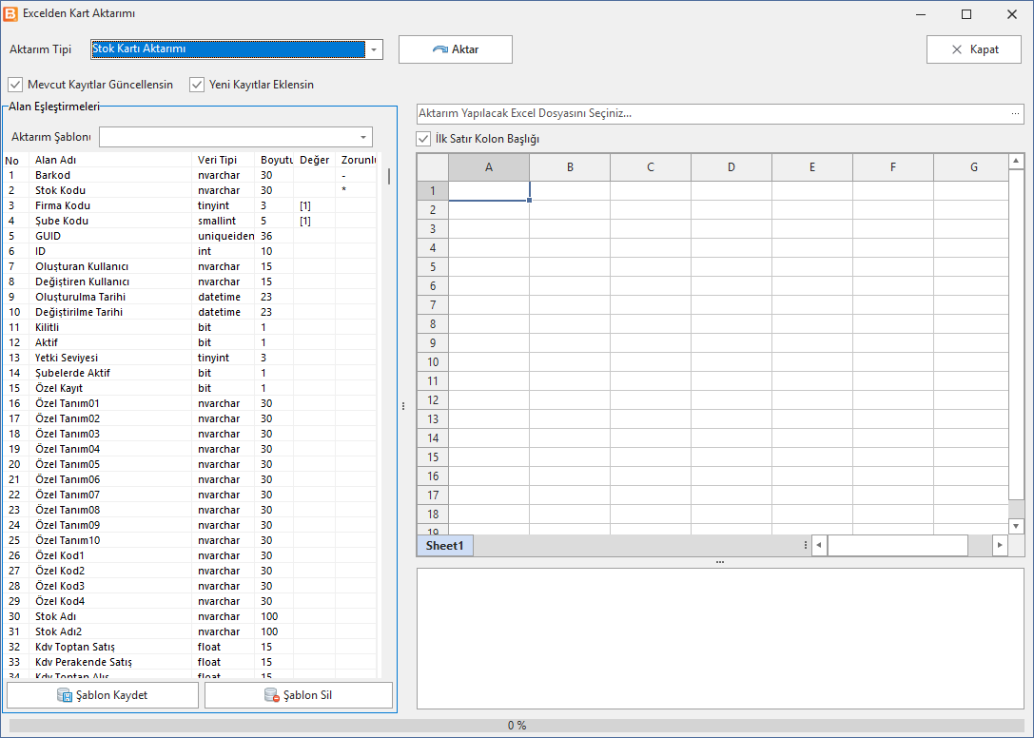The image size is (1034, 738).
Task: Uncheck Yeni Kayıtlar Eklensin option
Action: point(197,85)
